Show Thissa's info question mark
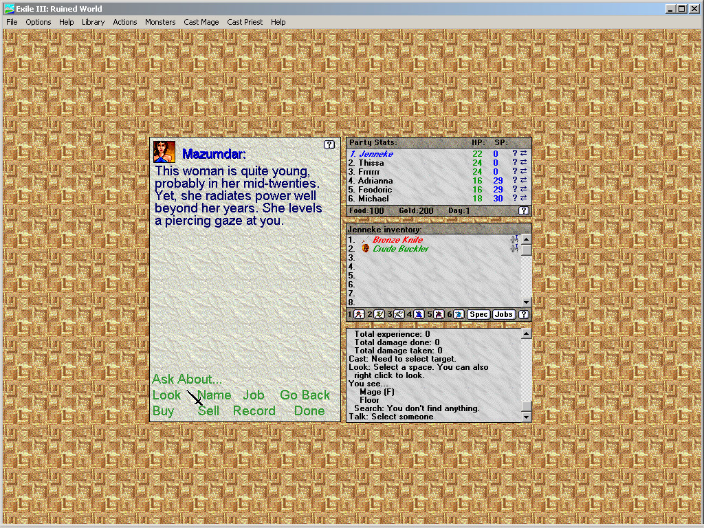 coord(515,162)
